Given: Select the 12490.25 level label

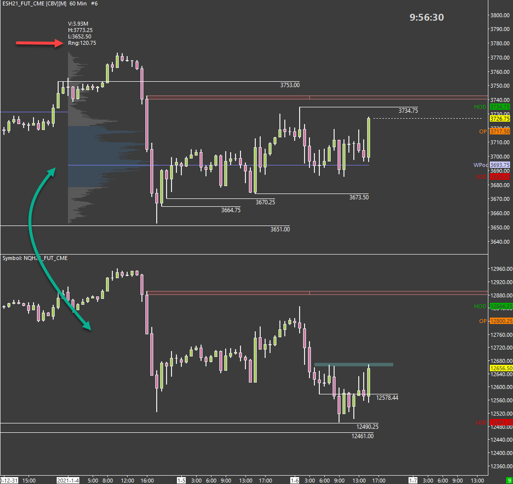Looking at the screenshot, I should coord(367,427).
